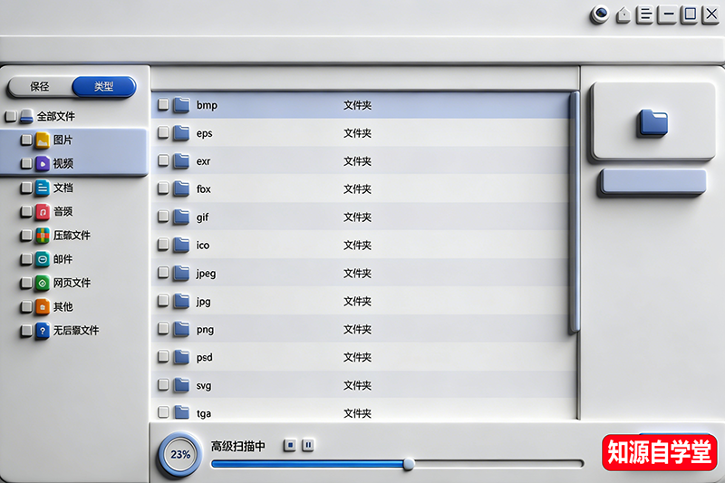Select the 无后缀文件 question mark icon

[x=43, y=331]
